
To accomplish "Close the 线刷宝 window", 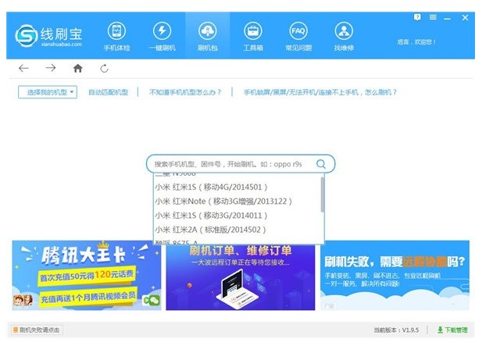I will [466, 17].
